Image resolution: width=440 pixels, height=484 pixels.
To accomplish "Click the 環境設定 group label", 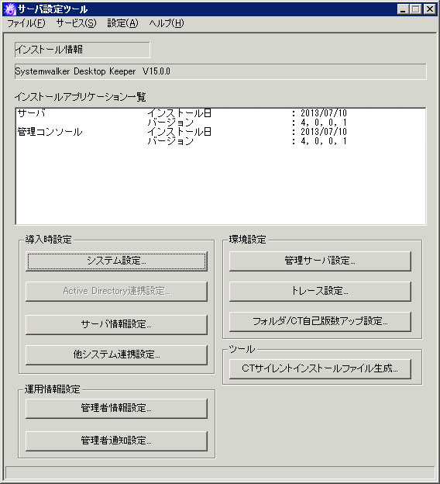I will click(x=247, y=240).
